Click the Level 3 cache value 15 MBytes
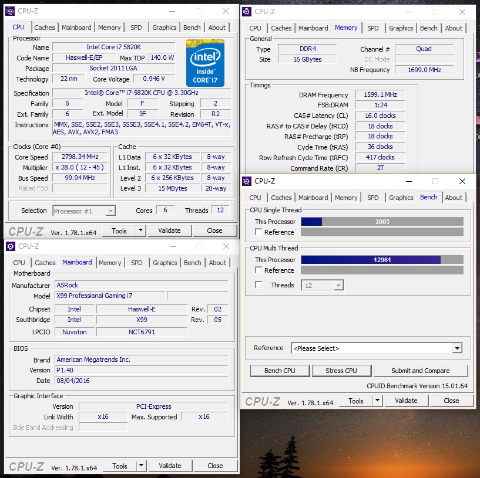Screen dimensions: 480x478 click(173, 188)
